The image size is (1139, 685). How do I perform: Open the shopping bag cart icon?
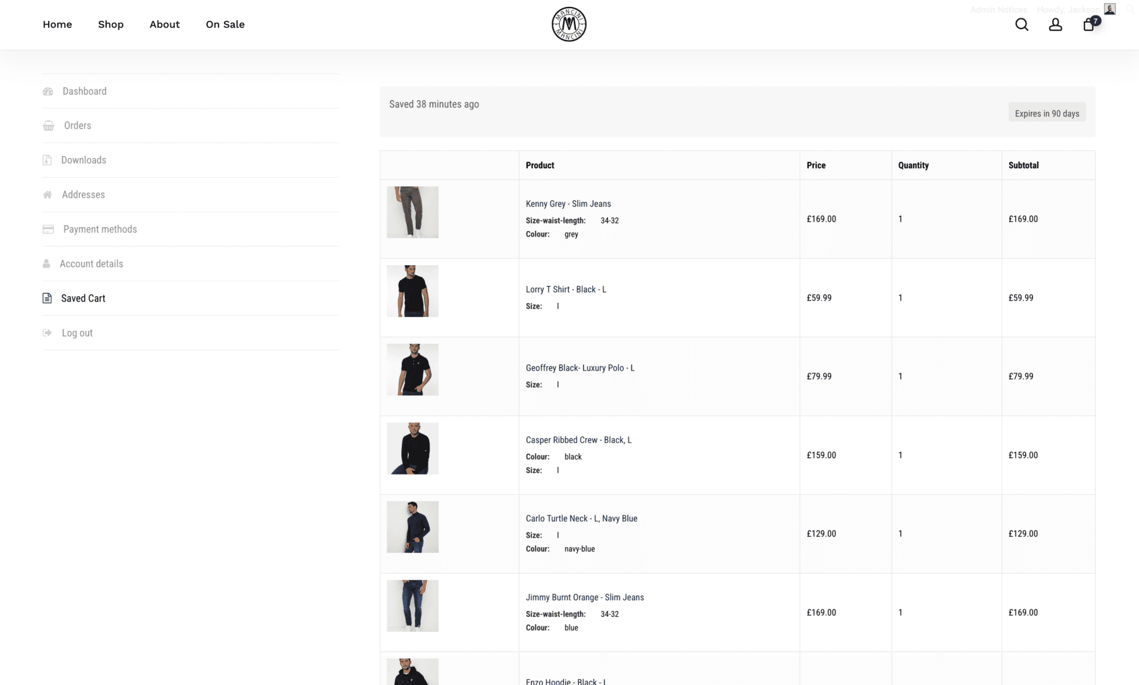click(1089, 25)
